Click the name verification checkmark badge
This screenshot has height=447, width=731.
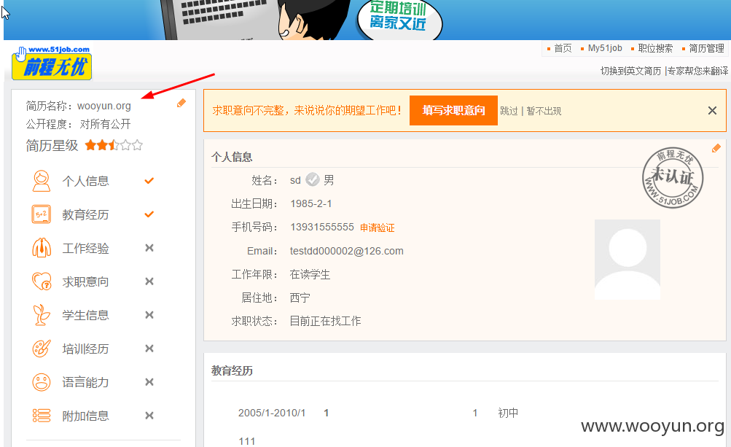(313, 179)
